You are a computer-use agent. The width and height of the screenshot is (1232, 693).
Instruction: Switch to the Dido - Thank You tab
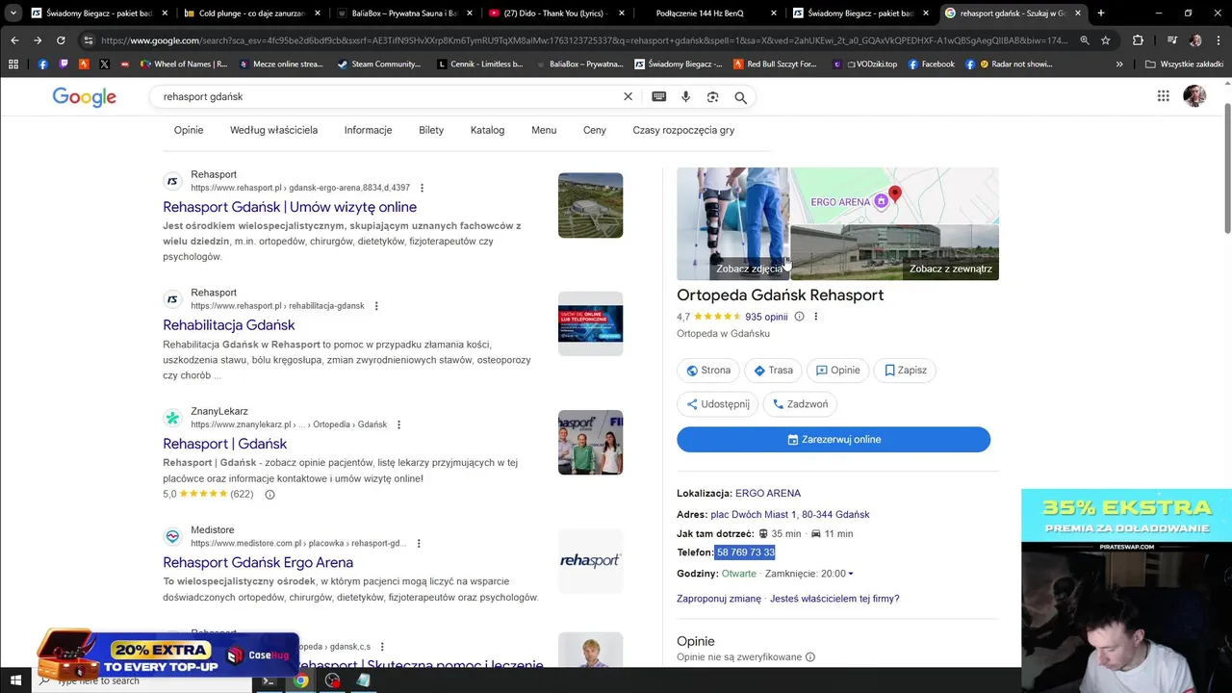pyautogui.click(x=556, y=13)
